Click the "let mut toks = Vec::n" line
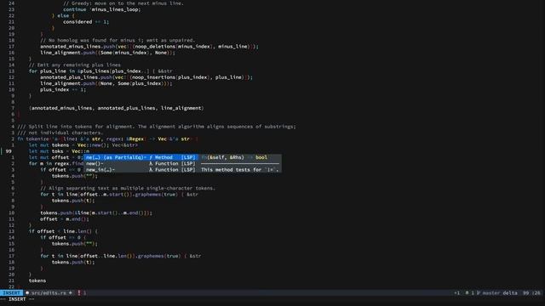 (59, 151)
